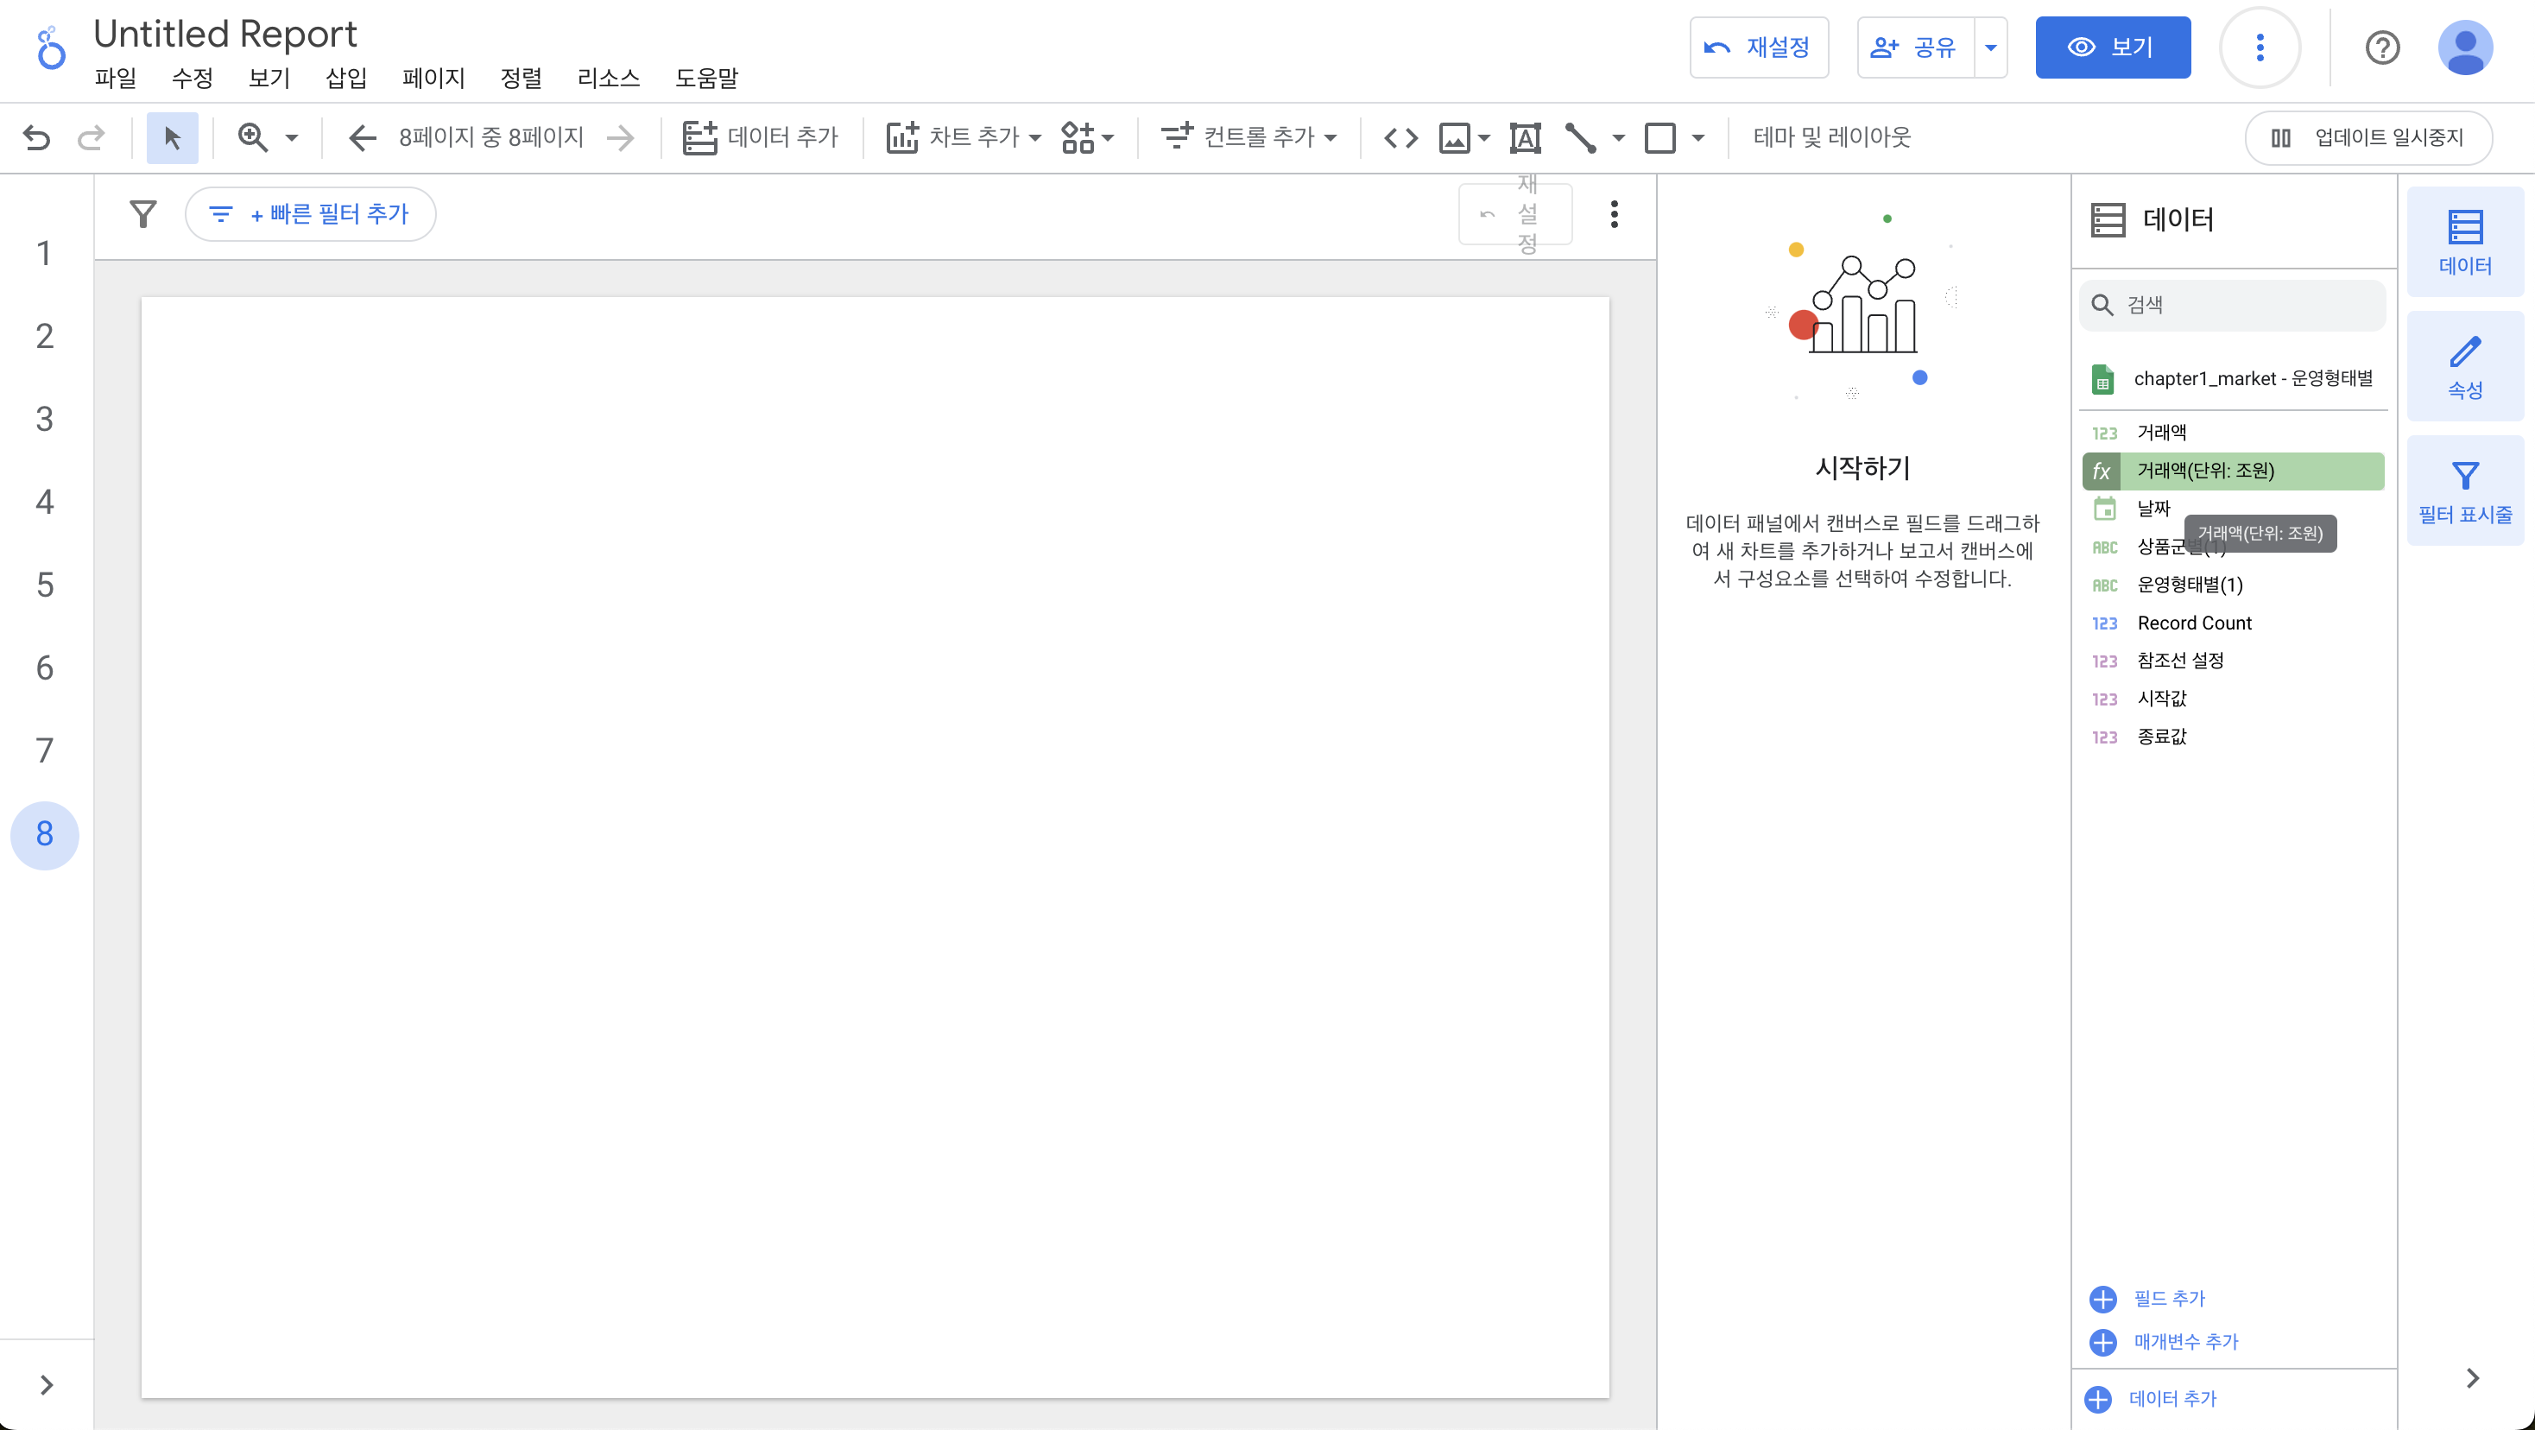Screen dimensions: 2535x1430
Task: Click the help question mark icon
Action: (2381, 47)
